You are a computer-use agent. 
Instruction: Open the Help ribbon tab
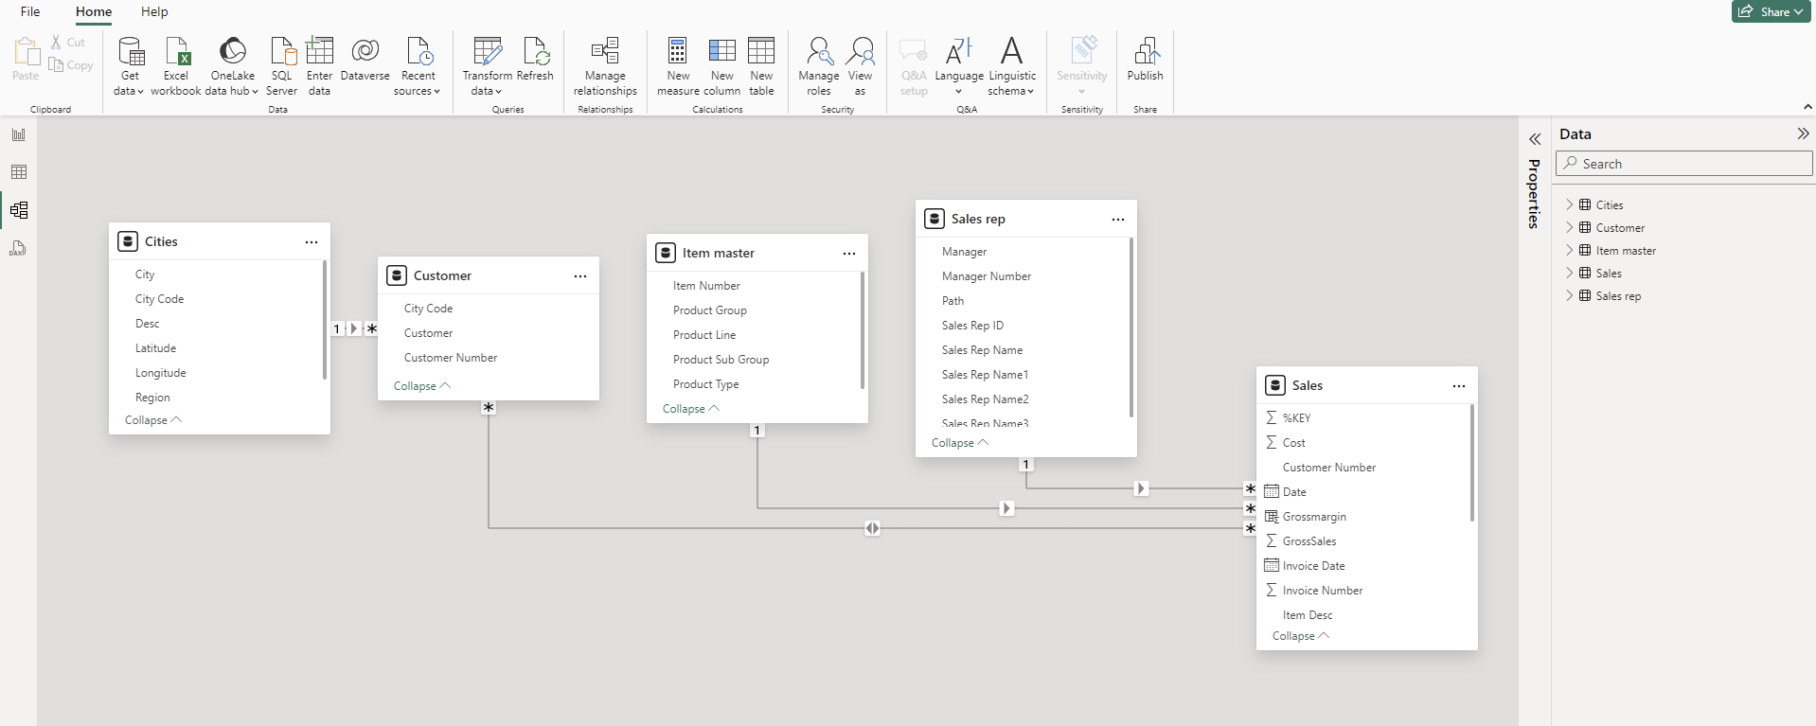154,11
